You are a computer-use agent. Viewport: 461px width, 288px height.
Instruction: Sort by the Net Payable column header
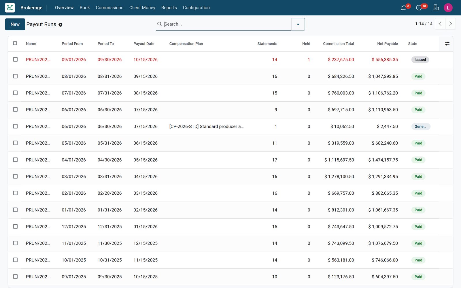point(387,43)
